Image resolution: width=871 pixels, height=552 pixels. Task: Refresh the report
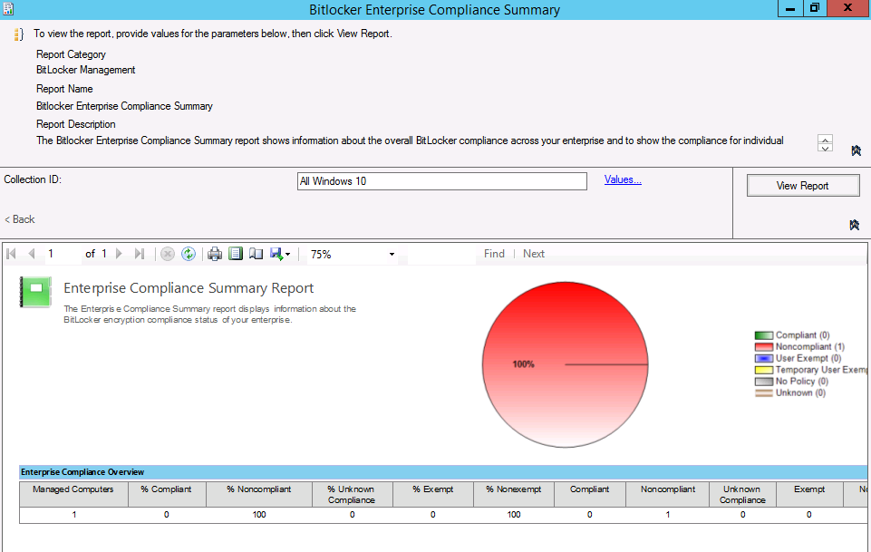click(x=189, y=254)
